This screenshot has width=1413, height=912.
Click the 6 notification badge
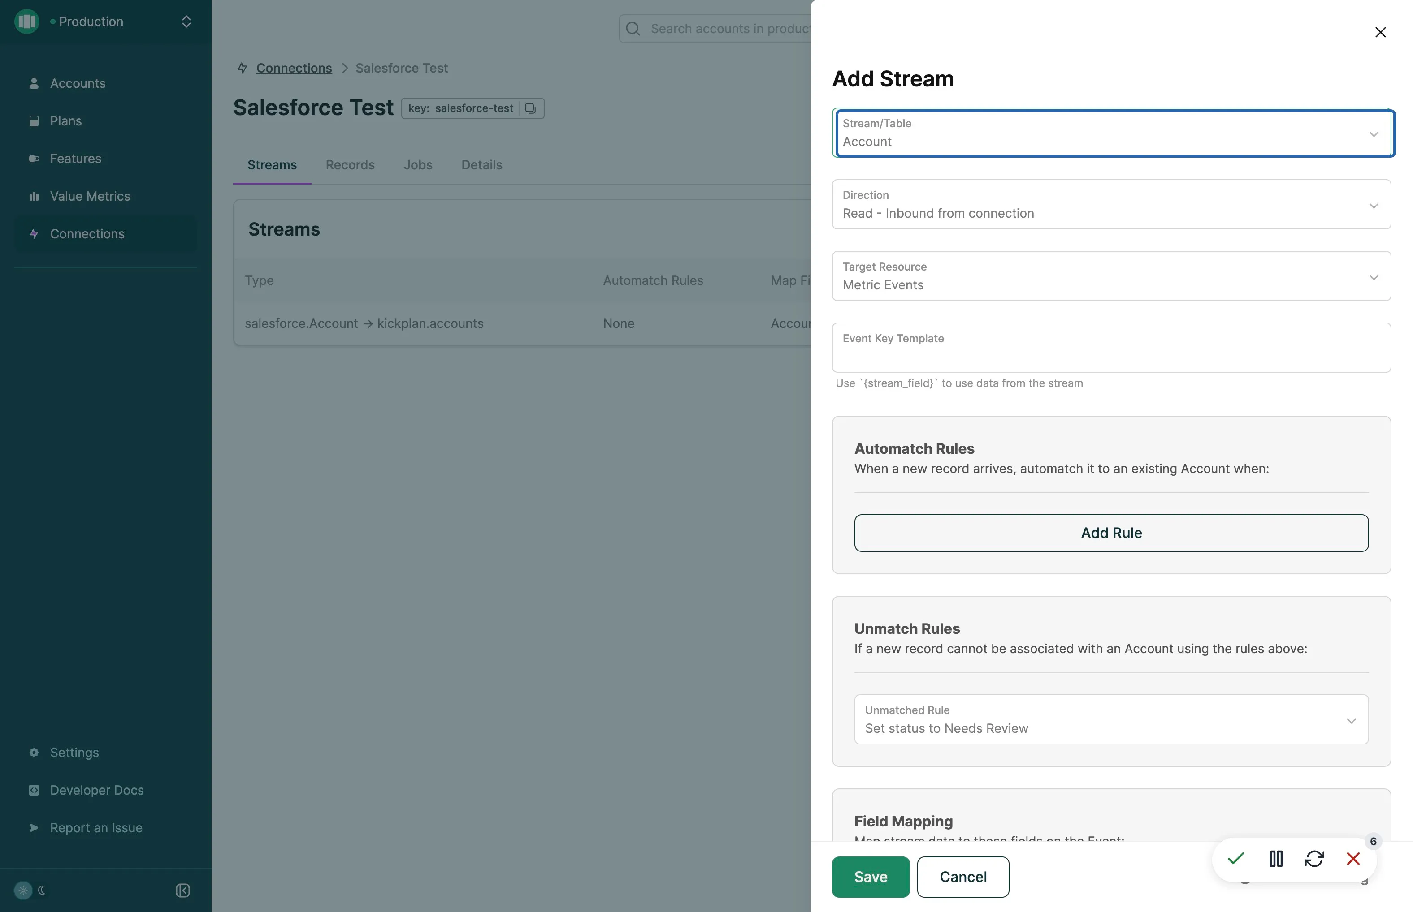tap(1373, 842)
